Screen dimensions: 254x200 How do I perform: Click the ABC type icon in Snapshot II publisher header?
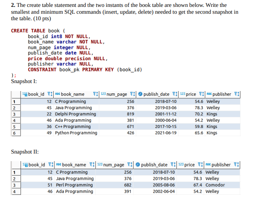(x=208, y=164)
